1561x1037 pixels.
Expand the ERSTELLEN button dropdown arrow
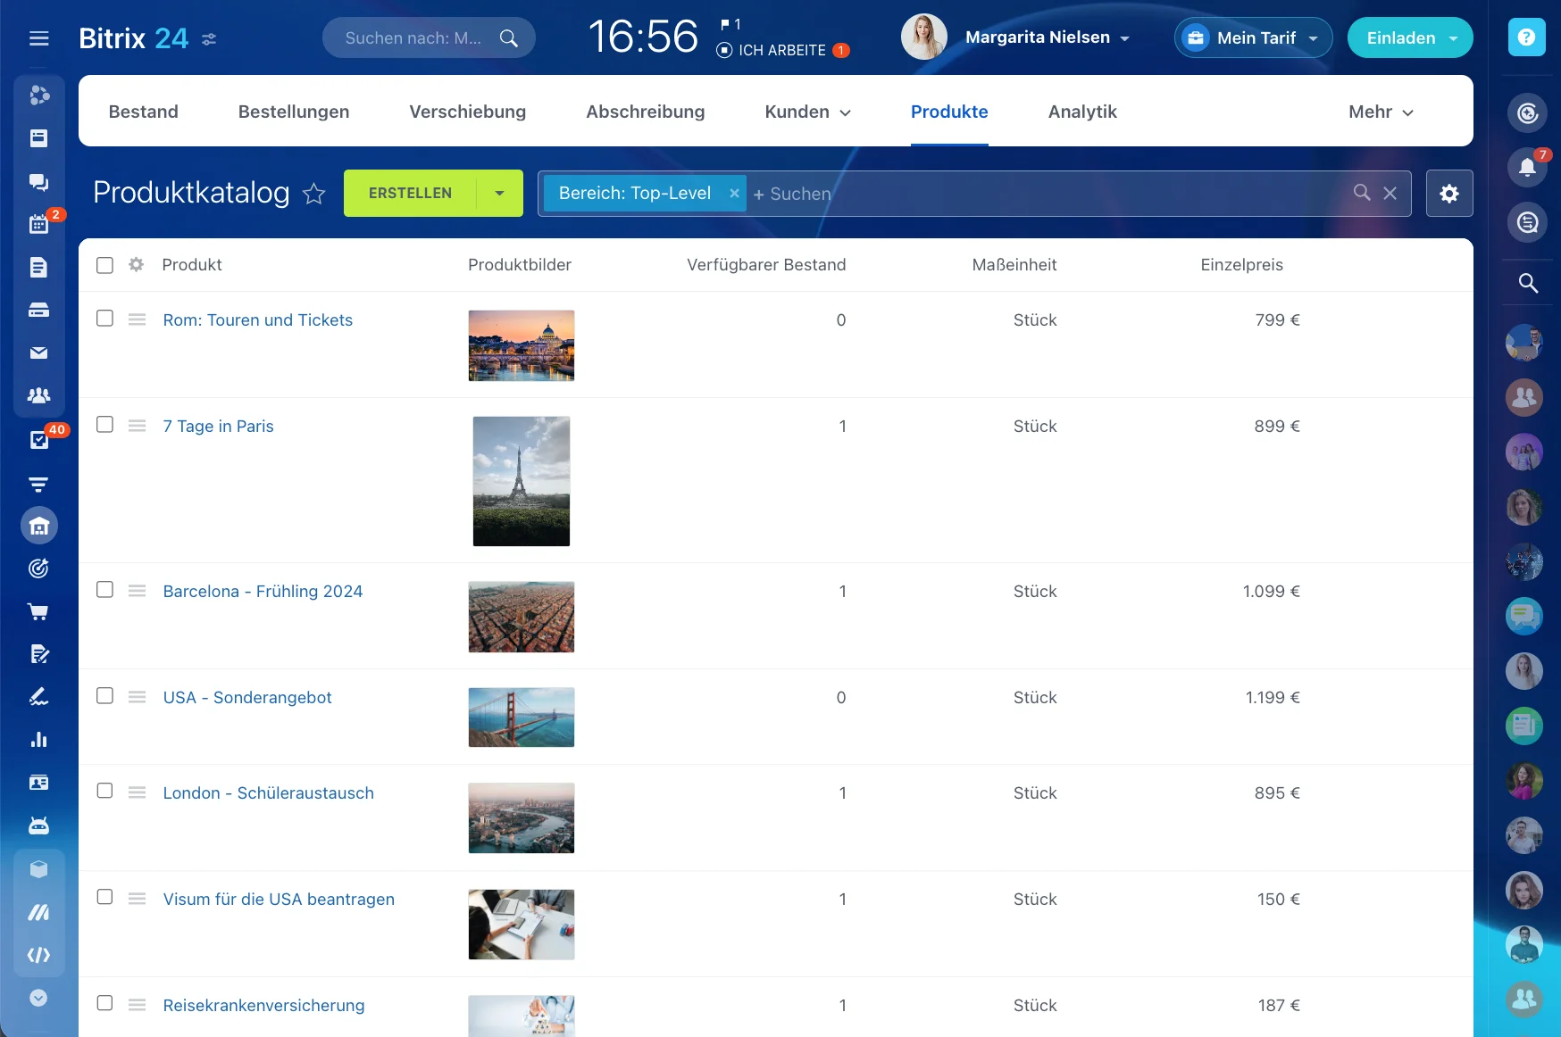499,194
